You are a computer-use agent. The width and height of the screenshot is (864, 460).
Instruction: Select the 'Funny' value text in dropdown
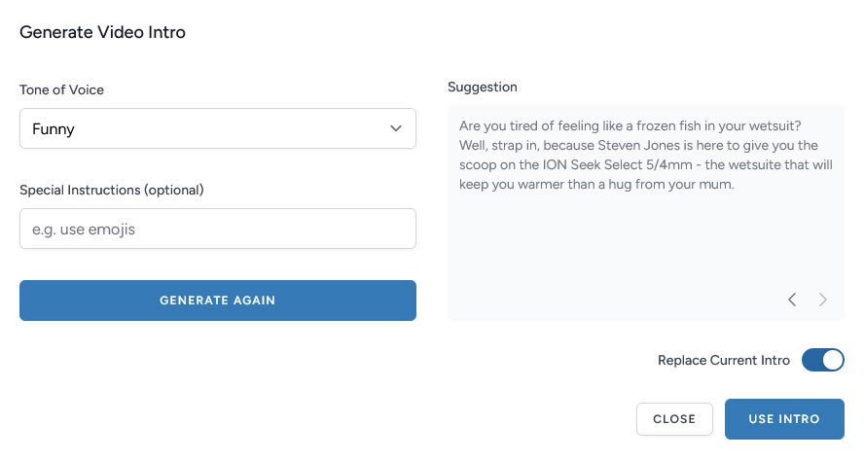click(x=54, y=128)
